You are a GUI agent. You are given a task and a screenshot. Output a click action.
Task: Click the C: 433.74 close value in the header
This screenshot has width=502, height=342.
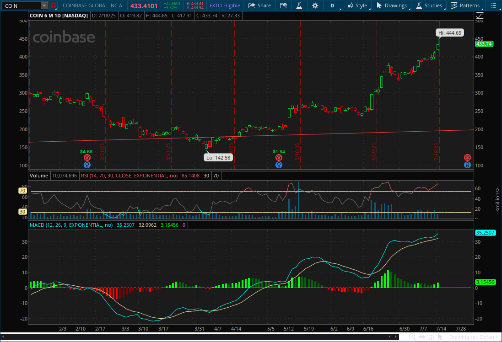pos(207,16)
